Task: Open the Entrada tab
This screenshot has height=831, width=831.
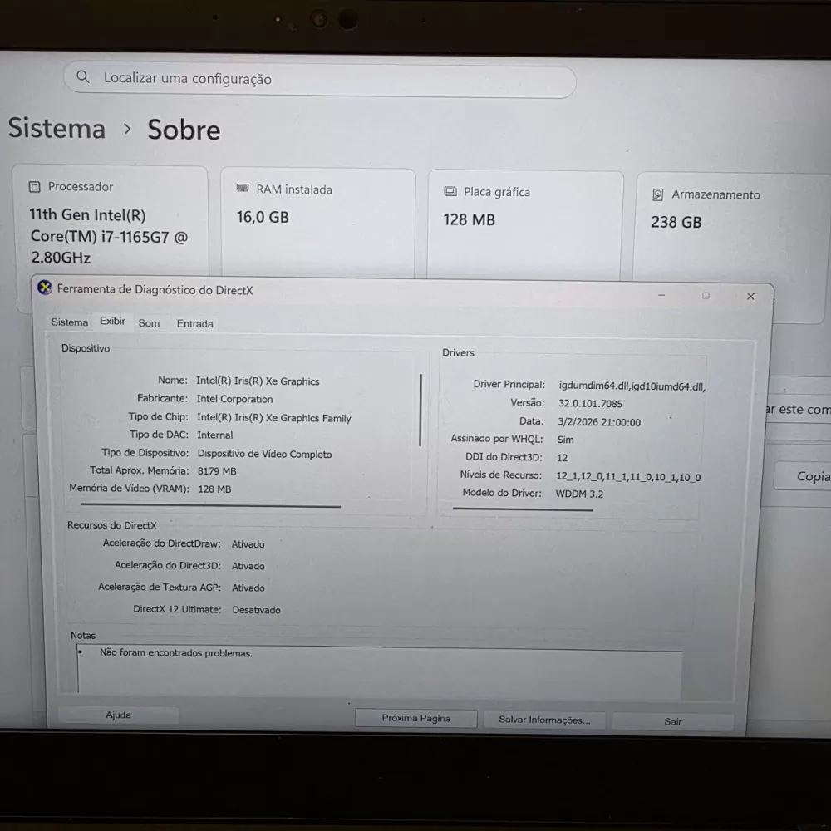Action: 195,324
